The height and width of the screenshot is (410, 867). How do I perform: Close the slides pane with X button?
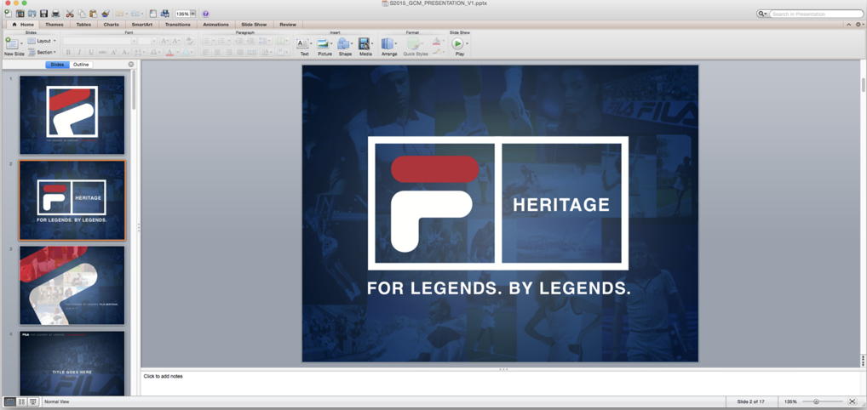coord(131,65)
